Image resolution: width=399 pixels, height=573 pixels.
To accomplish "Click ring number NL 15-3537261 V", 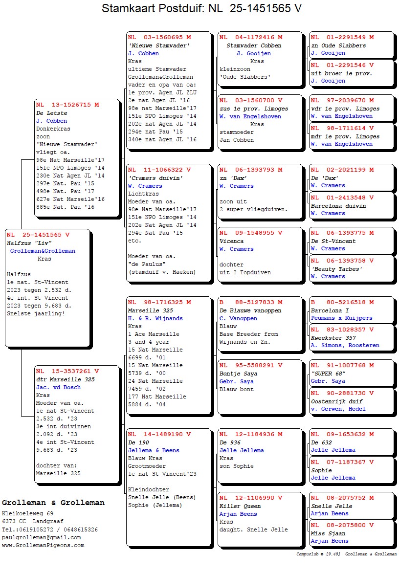I will tap(67, 372).
